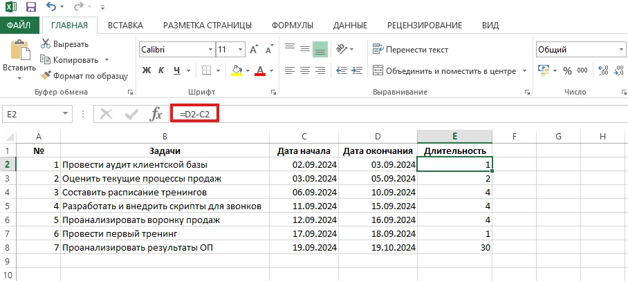The image size is (628, 281).
Task: Toggle align text left
Action: 290,70
